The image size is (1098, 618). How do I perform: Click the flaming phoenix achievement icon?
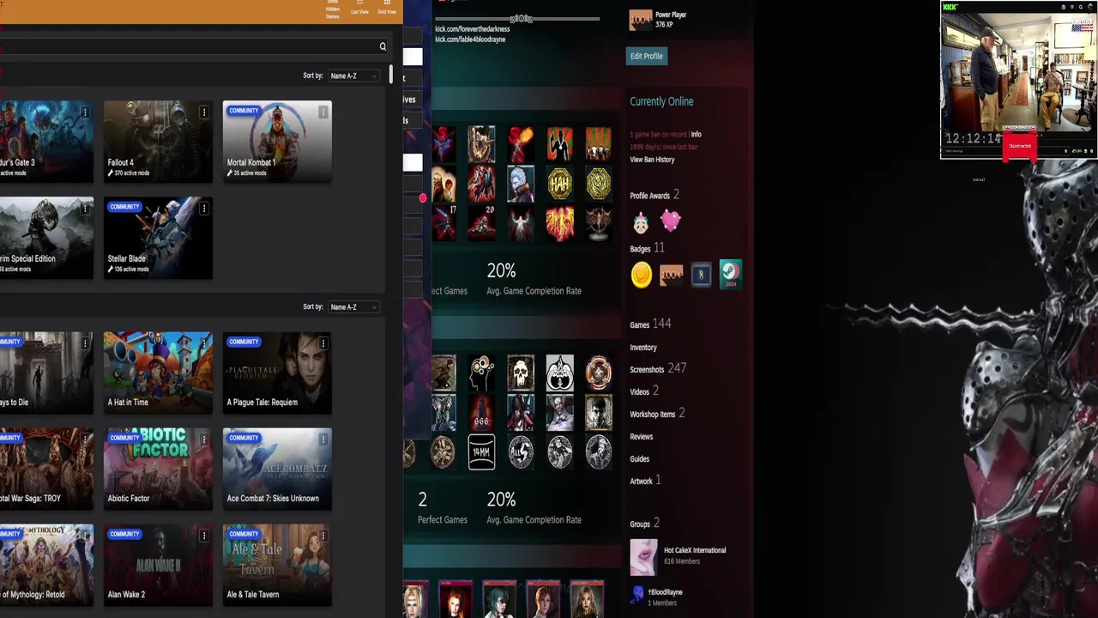[559, 222]
